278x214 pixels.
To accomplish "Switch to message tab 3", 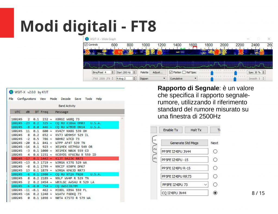I will (154, 158).
